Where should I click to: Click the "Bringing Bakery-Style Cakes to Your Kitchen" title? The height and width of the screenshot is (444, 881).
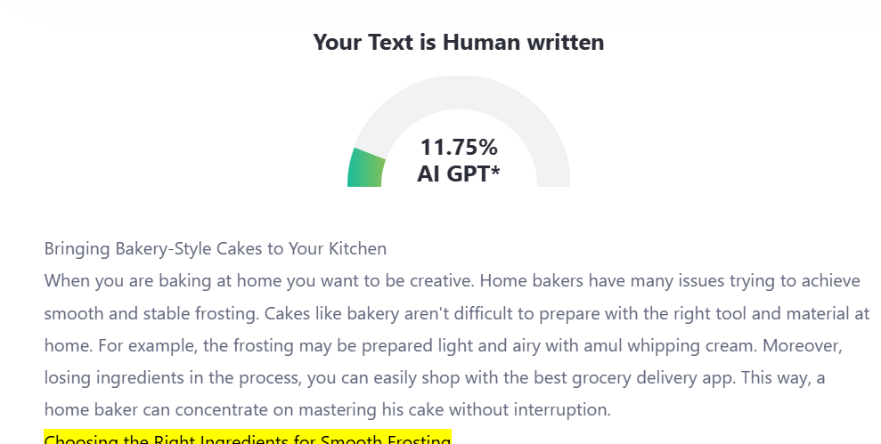[x=216, y=248]
